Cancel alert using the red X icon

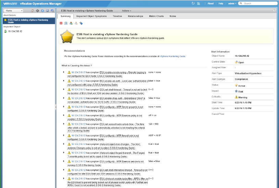[x=61, y=23]
